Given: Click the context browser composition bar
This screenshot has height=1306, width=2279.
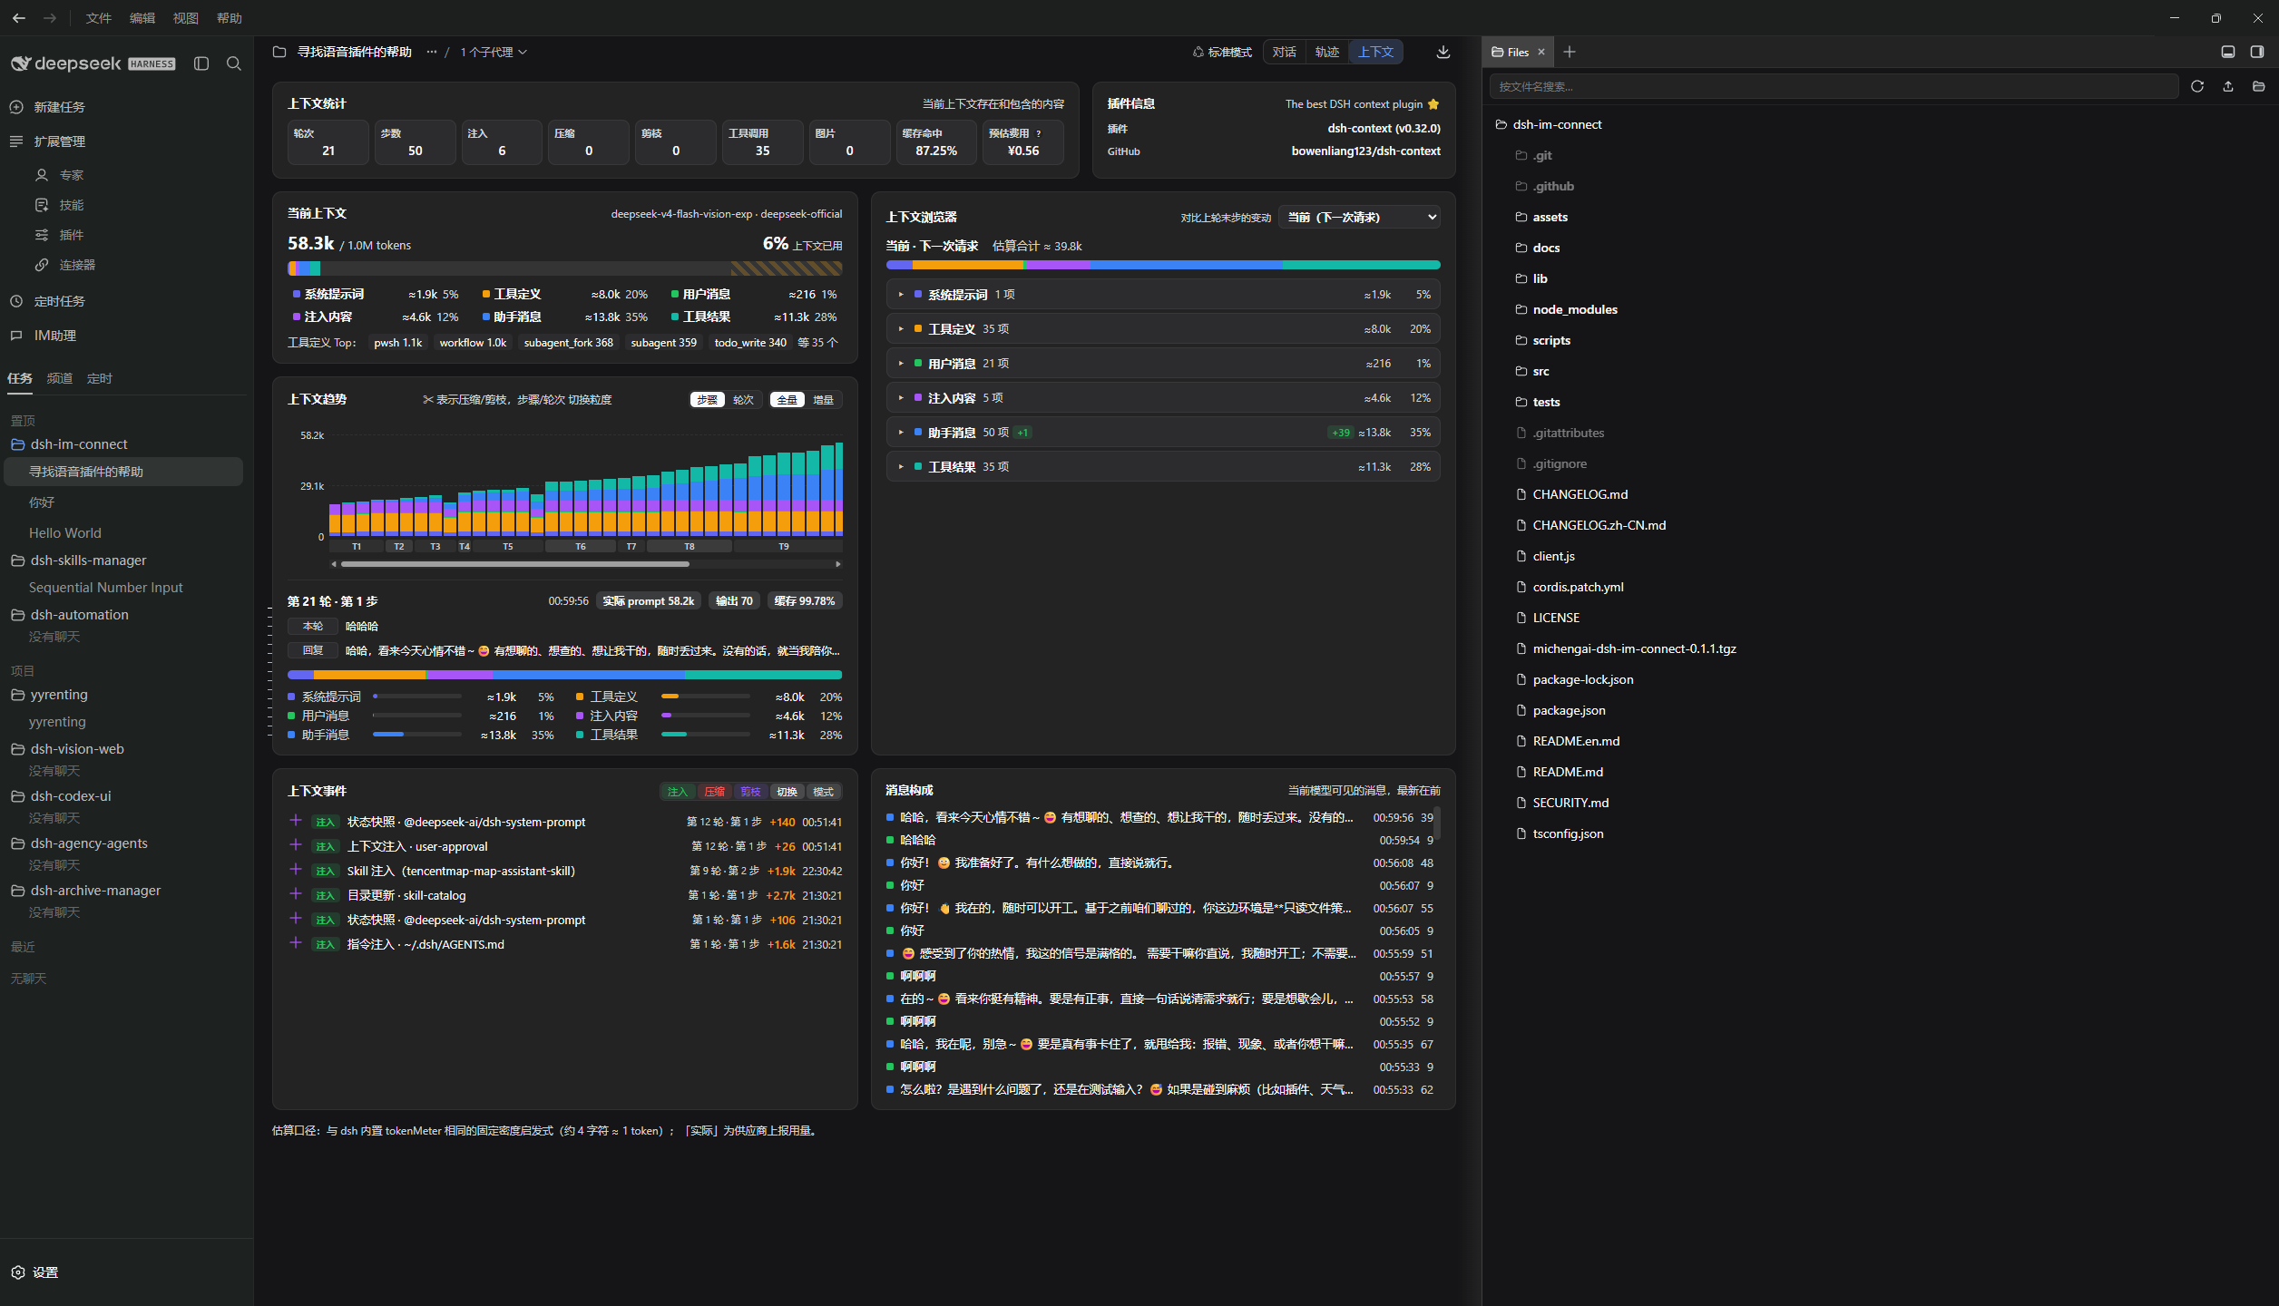Looking at the screenshot, I should point(1163,265).
